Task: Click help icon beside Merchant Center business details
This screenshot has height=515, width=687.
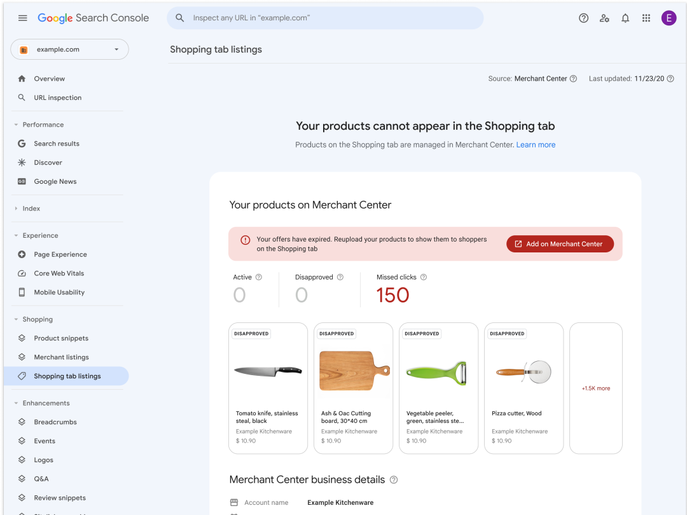Action: coord(394,480)
